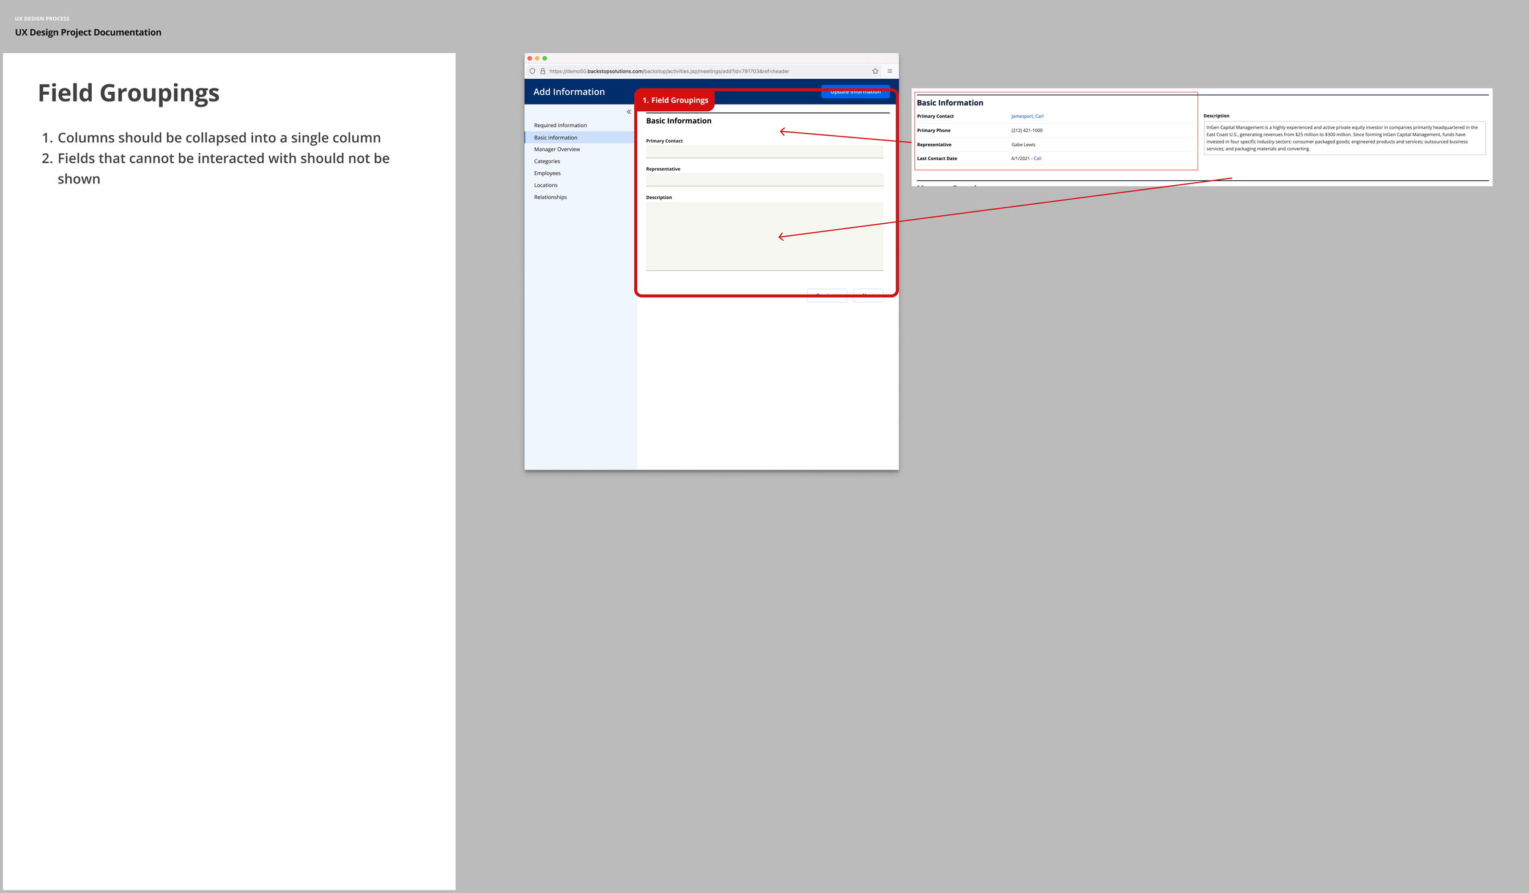This screenshot has width=1529, height=893.
Task: Go to Manager Overview in sidebar
Action: [557, 149]
